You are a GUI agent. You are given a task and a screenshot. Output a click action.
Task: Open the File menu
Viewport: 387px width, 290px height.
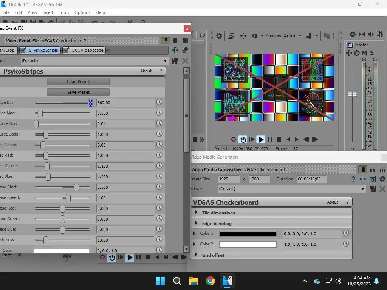pyautogui.click(x=6, y=12)
